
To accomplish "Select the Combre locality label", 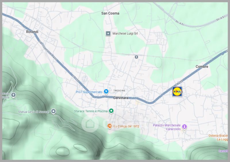I will (x=202, y=66).
